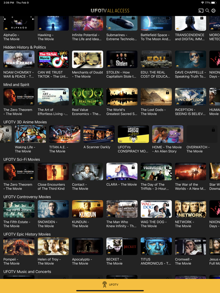Tap lock icon on The Art of Effortless Living
This screenshot has height=293, width=220.
(64, 92)
